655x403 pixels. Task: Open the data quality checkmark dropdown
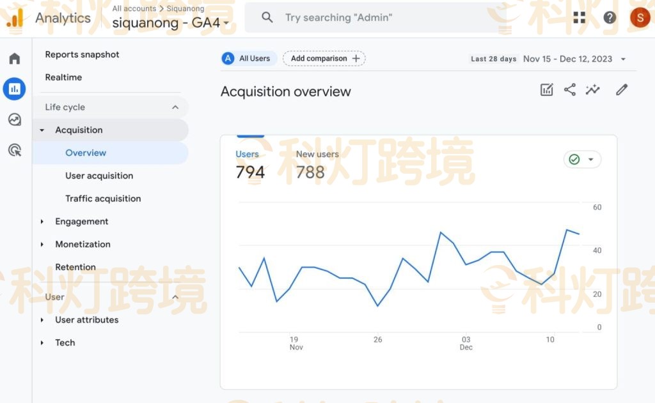click(x=582, y=160)
